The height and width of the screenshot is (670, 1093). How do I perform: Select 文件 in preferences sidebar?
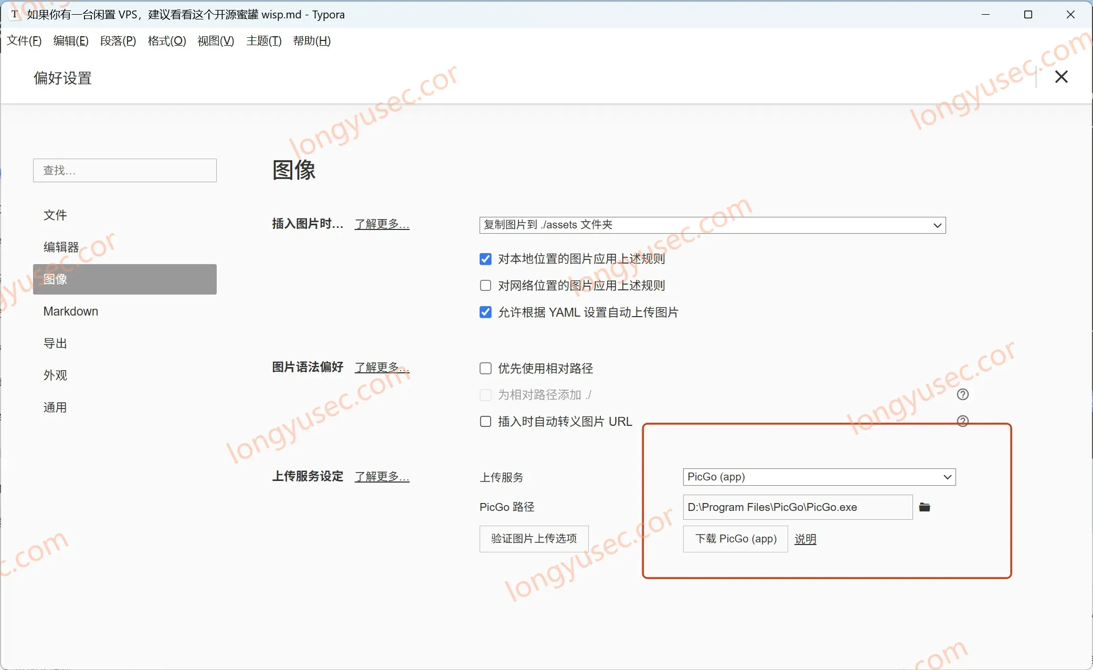tap(125, 215)
